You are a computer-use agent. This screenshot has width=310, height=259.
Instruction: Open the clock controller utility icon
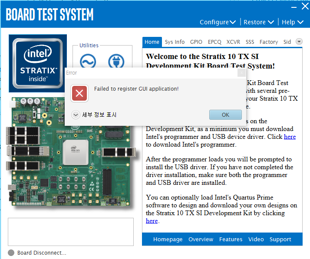[88, 61]
